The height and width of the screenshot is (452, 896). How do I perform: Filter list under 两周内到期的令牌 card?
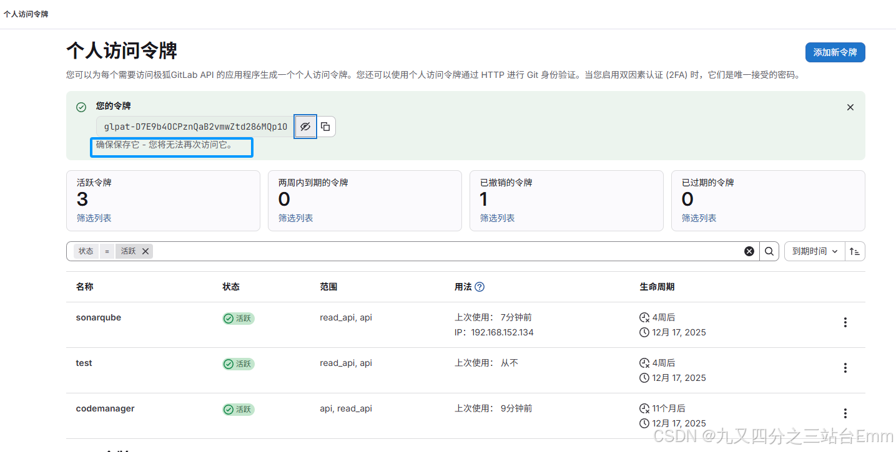pos(296,218)
